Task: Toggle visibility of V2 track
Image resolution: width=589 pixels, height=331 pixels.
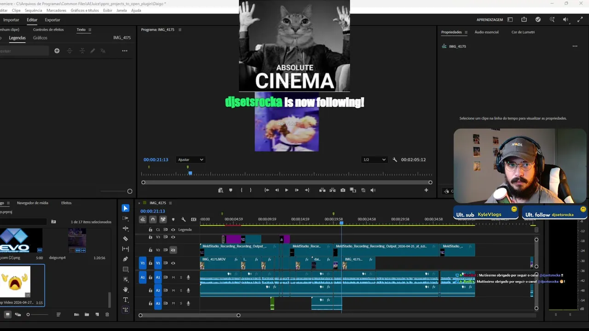Action: [x=173, y=250]
